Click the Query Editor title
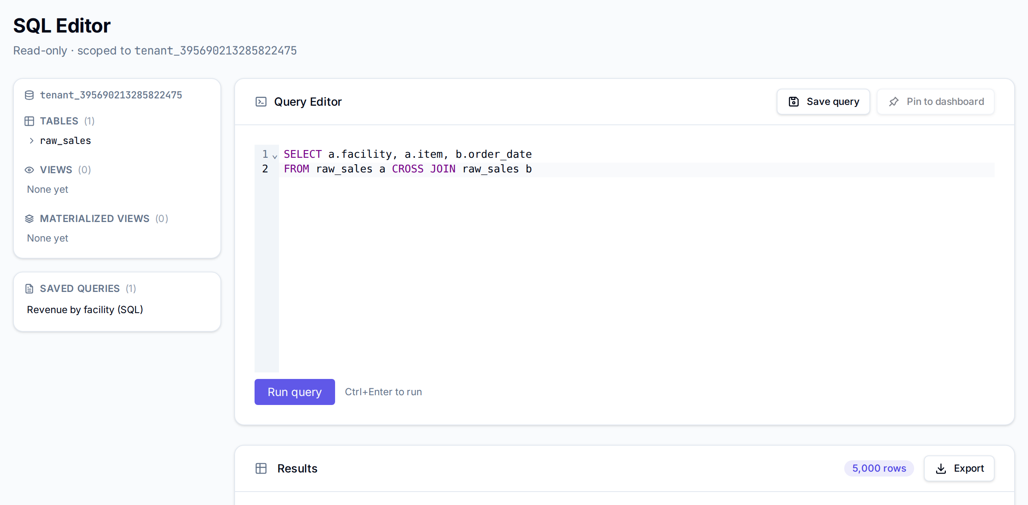The width and height of the screenshot is (1028, 505). (x=308, y=102)
